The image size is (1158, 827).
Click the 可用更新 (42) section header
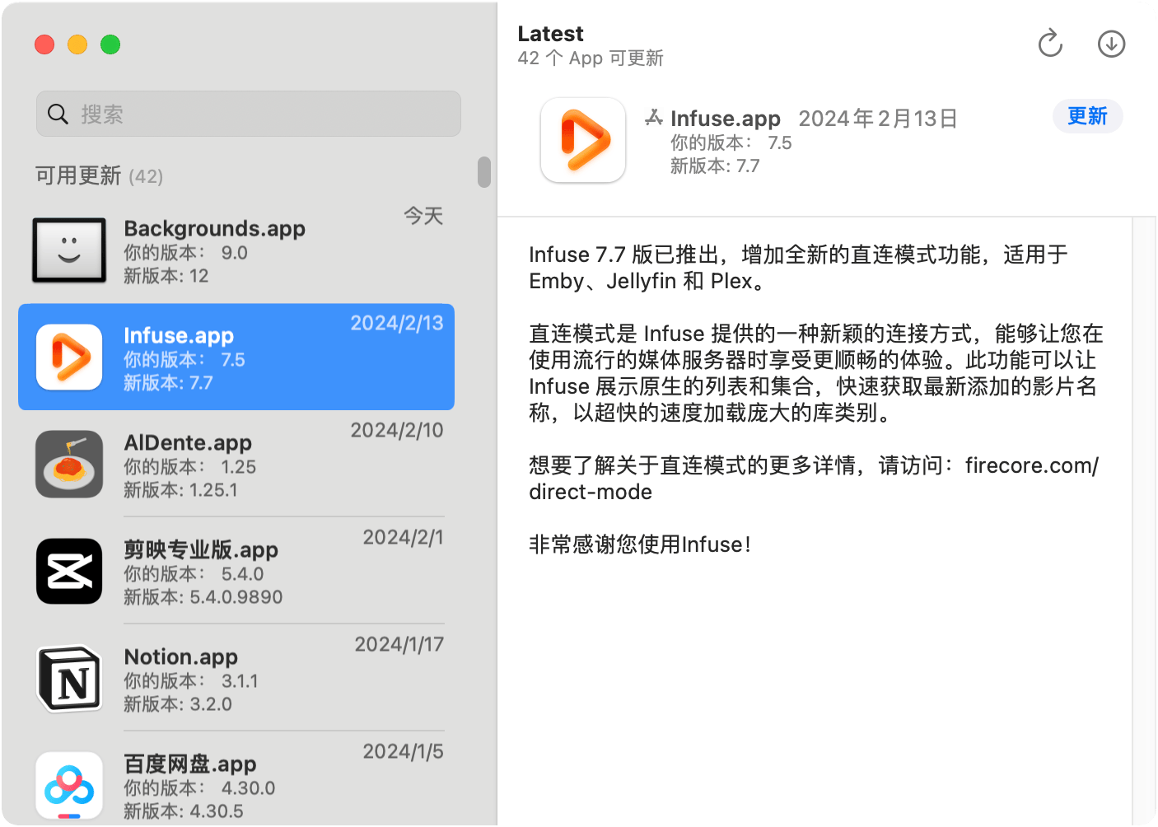coord(99,175)
